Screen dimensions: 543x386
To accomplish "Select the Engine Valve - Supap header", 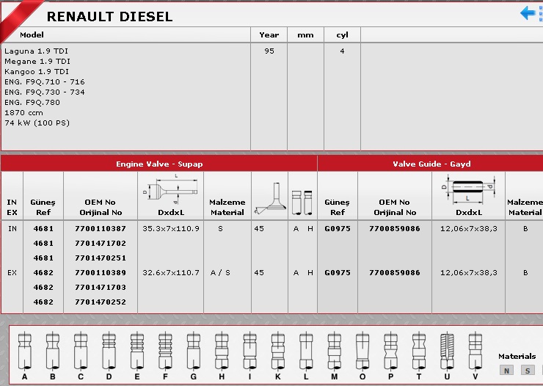I will tap(159, 164).
